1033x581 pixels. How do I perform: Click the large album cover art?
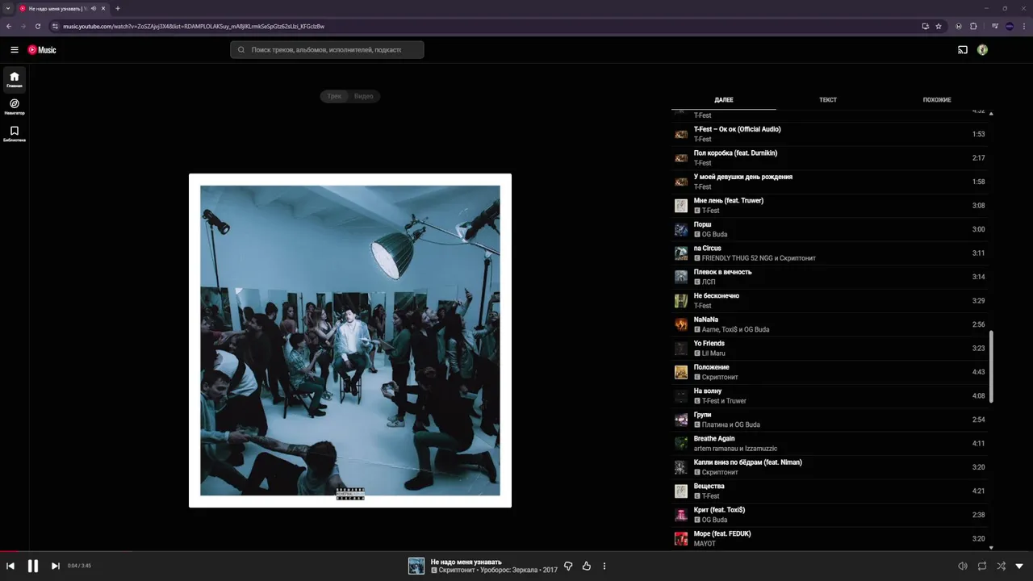click(350, 341)
